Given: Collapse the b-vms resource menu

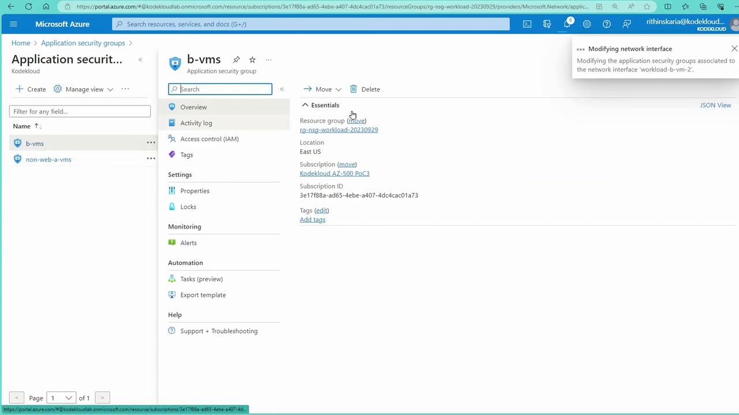Looking at the screenshot, I should pyautogui.click(x=282, y=89).
